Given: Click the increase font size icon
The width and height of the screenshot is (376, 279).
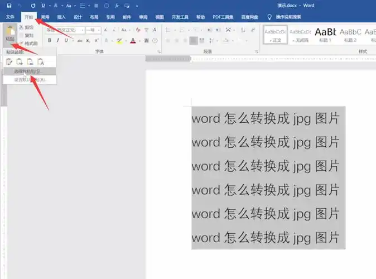Looking at the screenshot, I should 105,30.
